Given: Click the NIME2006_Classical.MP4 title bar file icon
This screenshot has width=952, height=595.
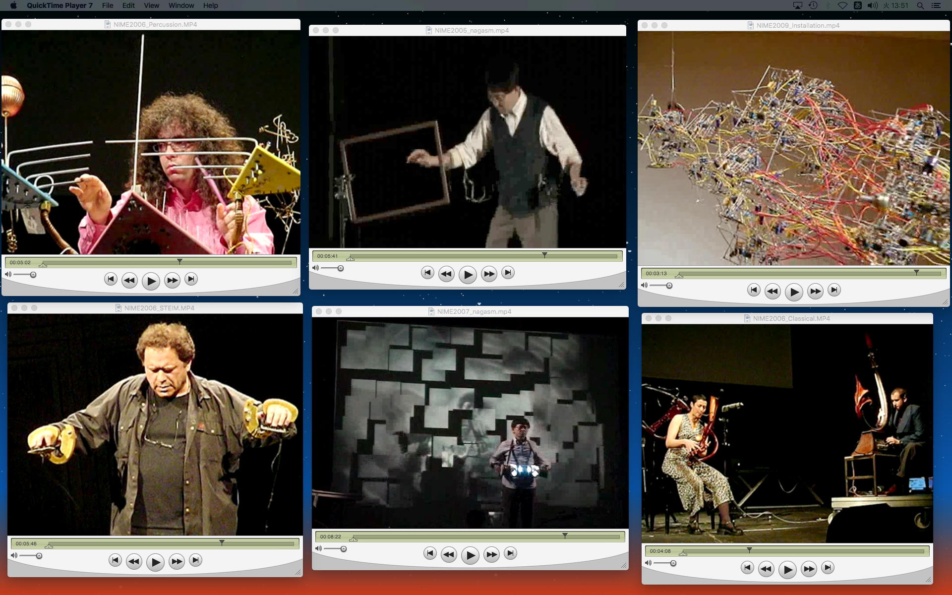Looking at the screenshot, I should pyautogui.click(x=747, y=318).
